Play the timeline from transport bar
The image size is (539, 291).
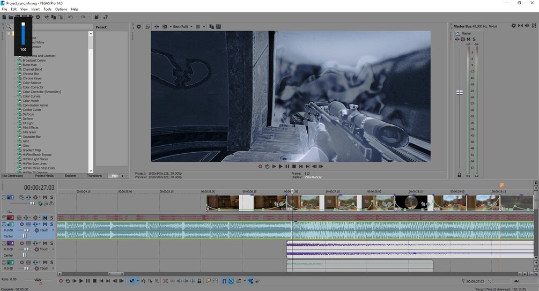pos(81,281)
